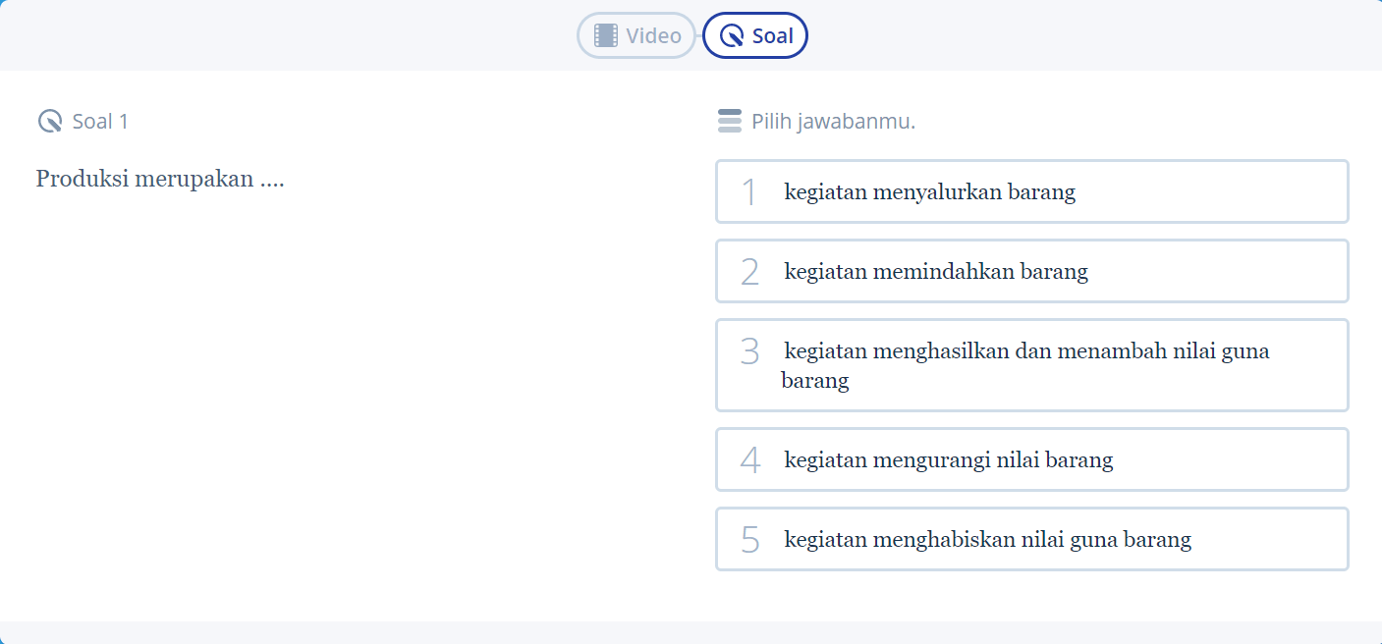The image size is (1382, 644).
Task: Click the number 3 on the third answer
Action: (x=748, y=350)
